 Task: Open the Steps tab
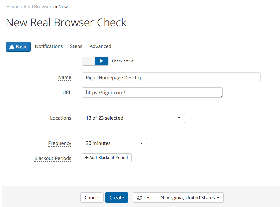point(76,46)
